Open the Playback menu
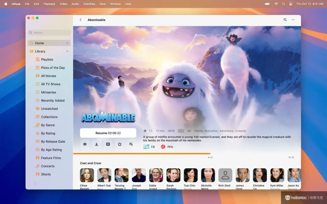 click(49, 4)
